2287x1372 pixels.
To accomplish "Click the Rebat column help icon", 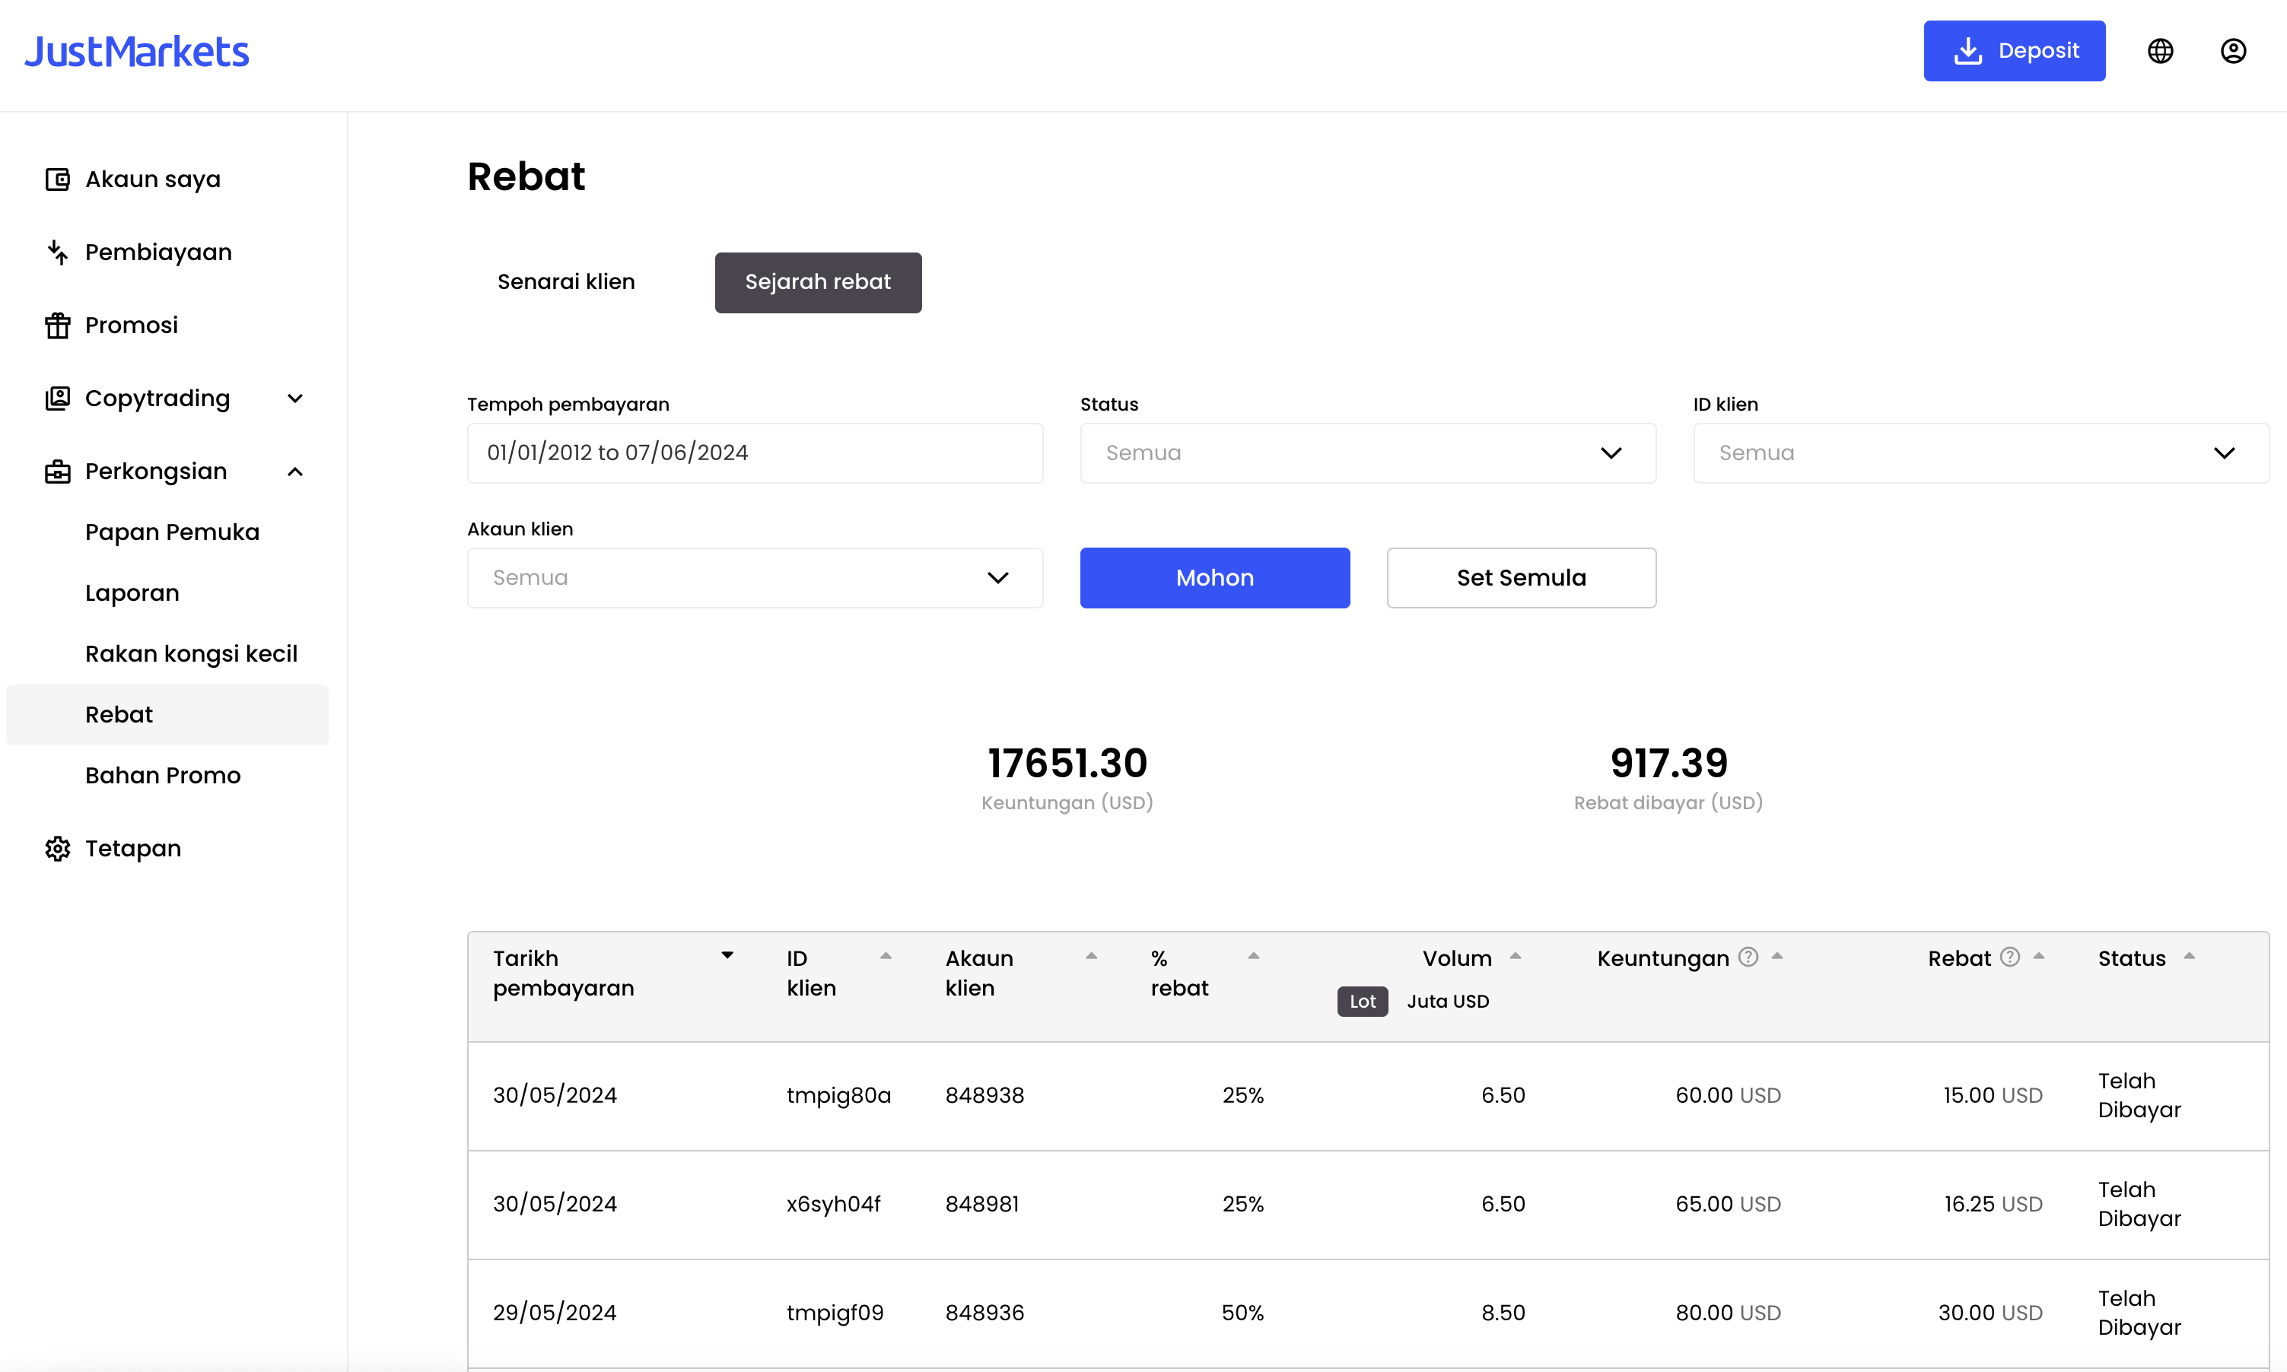I will [x=2009, y=957].
